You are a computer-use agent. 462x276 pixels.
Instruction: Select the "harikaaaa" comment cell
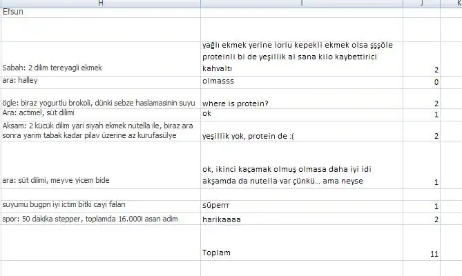point(302,219)
